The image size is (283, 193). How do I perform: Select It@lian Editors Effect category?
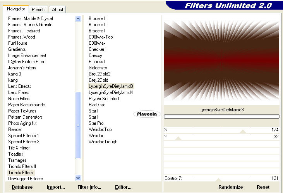point(27,62)
